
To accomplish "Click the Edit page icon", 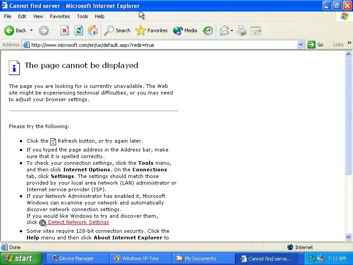I will [256, 30].
